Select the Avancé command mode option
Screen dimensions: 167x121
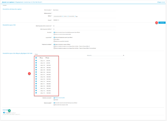click(54, 100)
